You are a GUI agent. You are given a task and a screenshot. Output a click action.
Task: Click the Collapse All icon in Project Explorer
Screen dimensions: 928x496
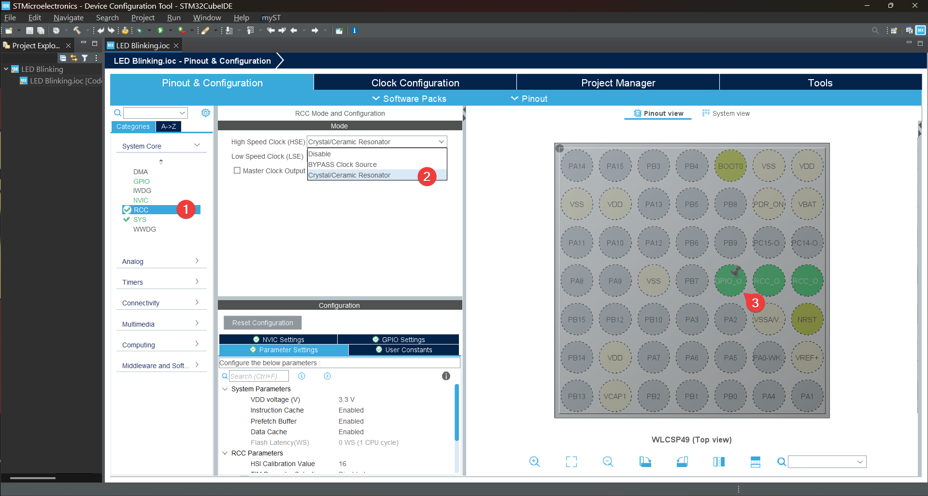click(x=63, y=58)
